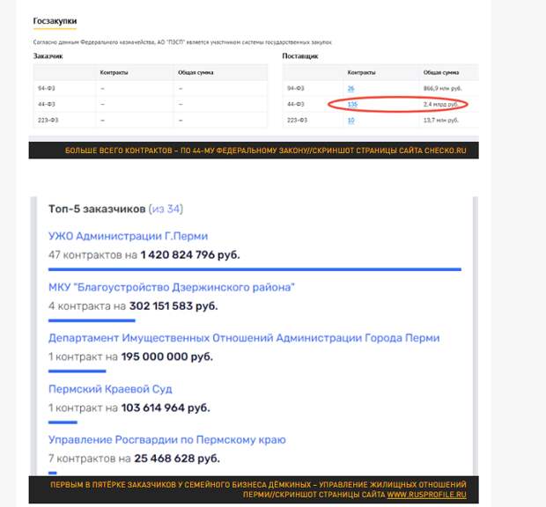The width and height of the screenshot is (546, 507).
Task: Select the 1 420 824 796 руб. amount
Action: (x=190, y=254)
